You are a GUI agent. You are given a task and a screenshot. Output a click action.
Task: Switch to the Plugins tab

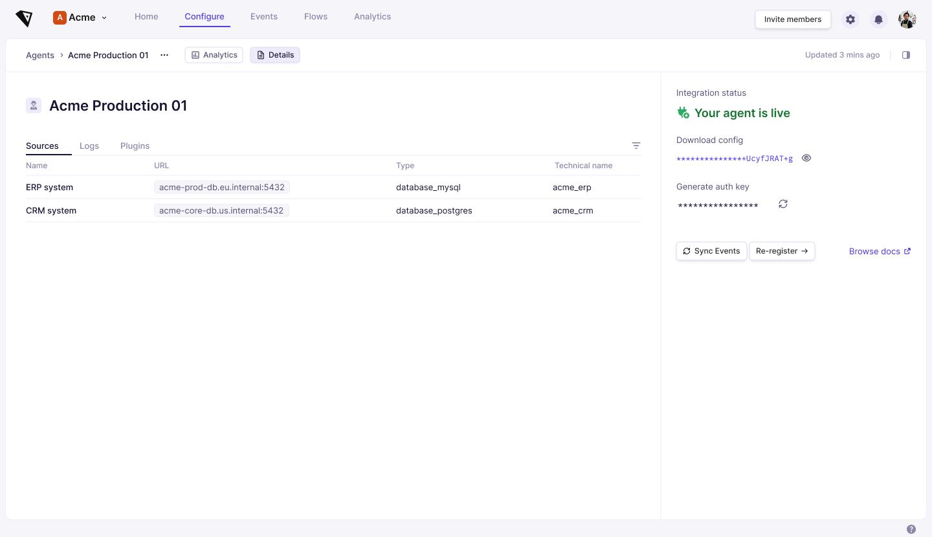pyautogui.click(x=135, y=146)
